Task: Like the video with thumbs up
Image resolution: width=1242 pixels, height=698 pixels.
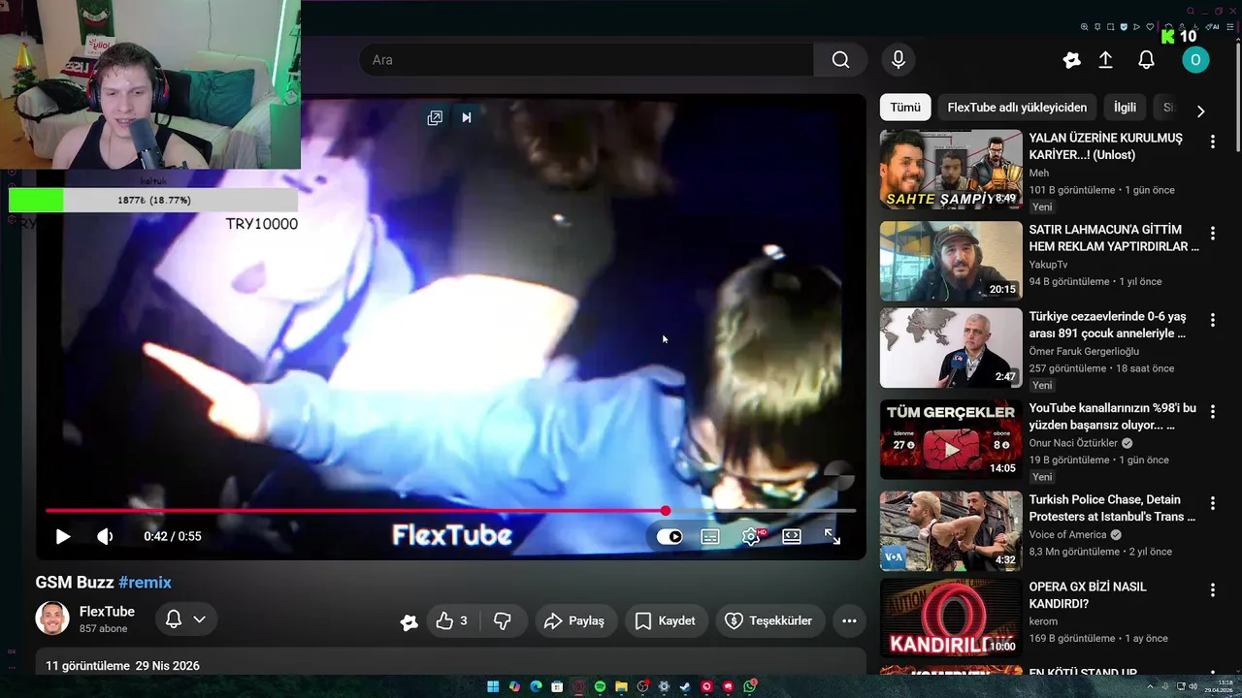Action: click(452, 620)
